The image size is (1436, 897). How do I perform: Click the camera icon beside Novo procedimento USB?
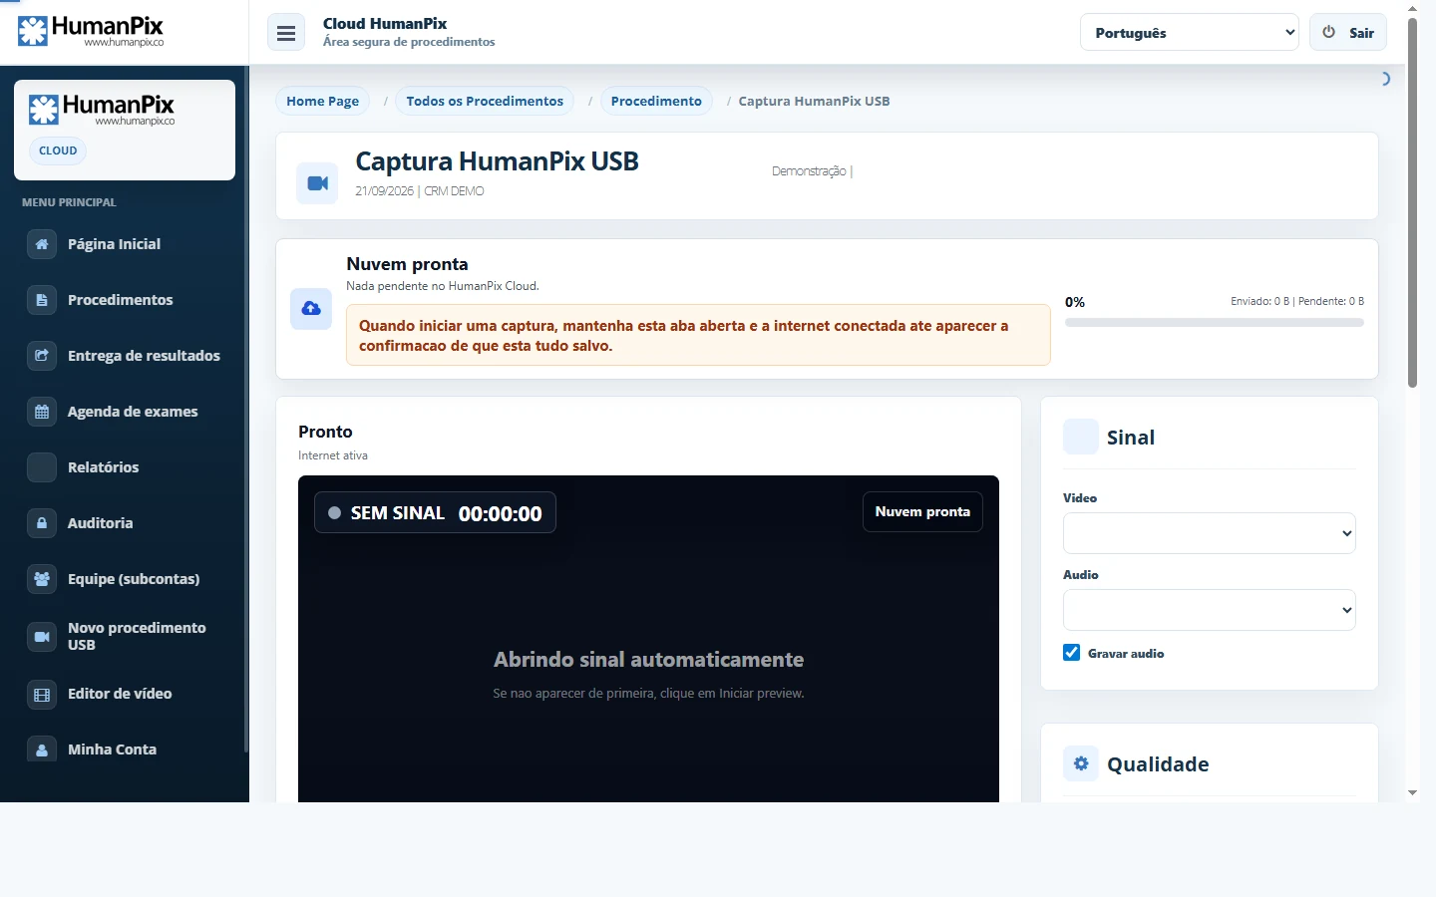[42, 637]
